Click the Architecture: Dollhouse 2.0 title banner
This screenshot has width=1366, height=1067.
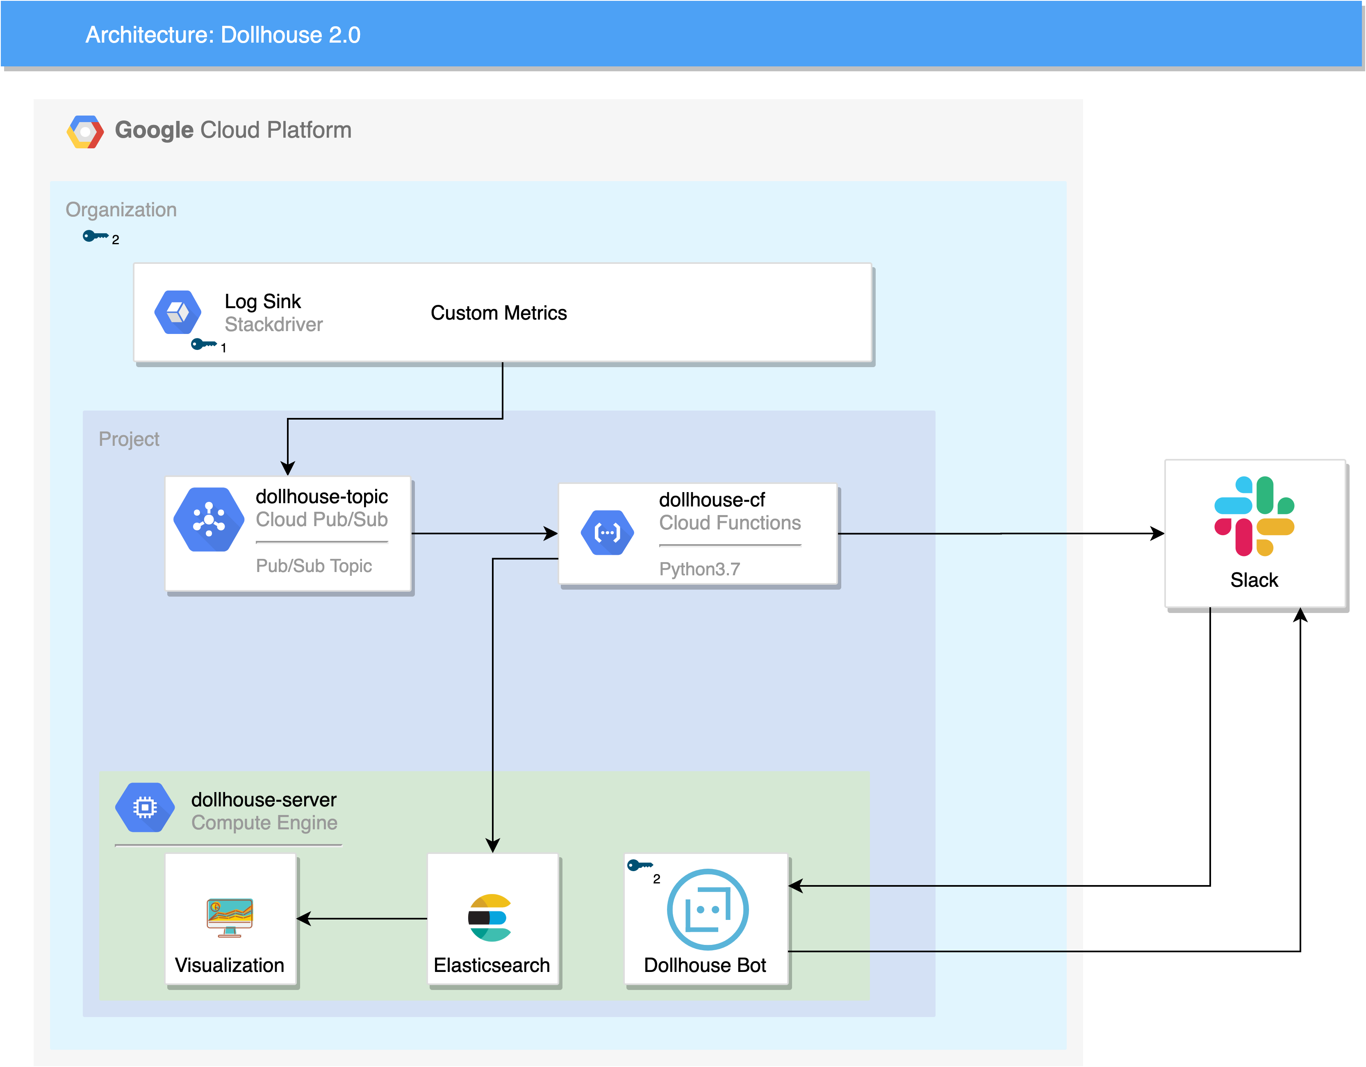[x=223, y=35]
